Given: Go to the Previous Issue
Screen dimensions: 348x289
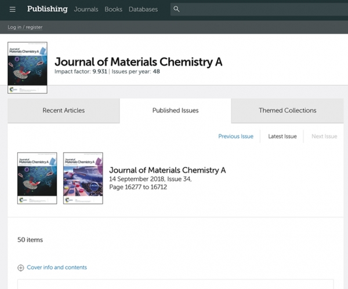Looking at the screenshot, I should click(235, 136).
